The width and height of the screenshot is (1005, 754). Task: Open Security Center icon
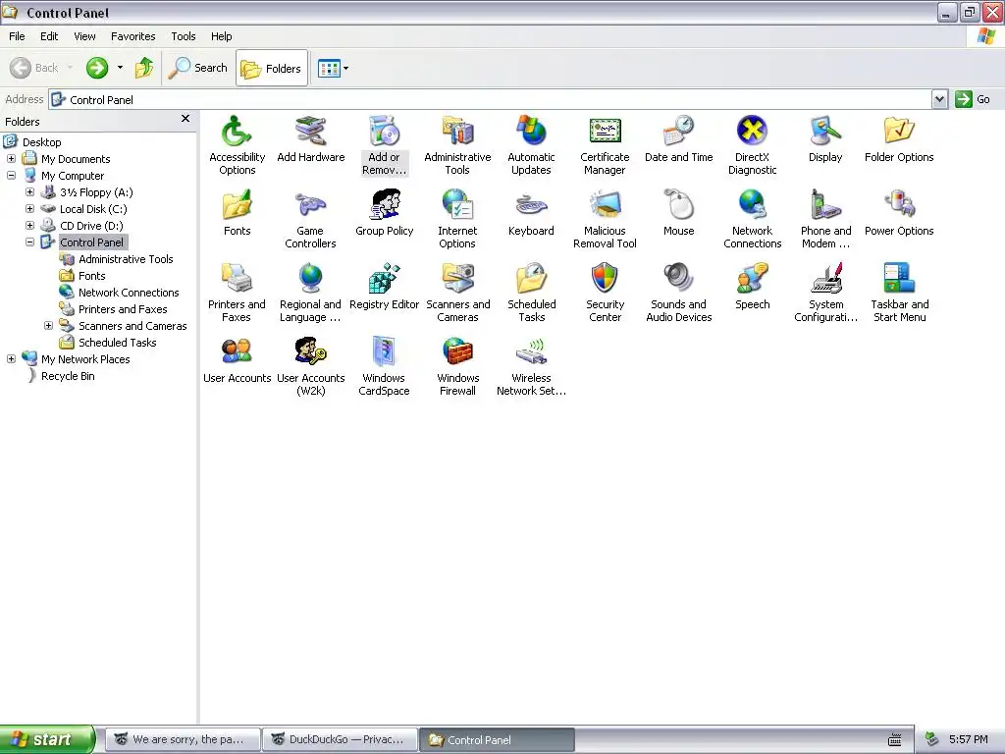[x=605, y=293]
